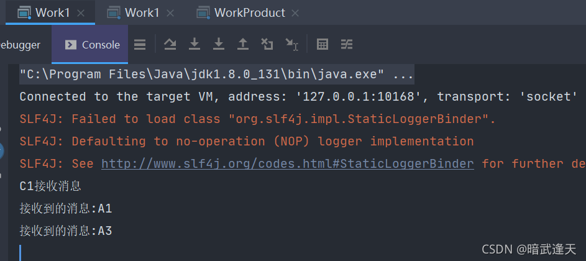Click the java.exe command line text
586x261 pixels.
click(x=216, y=75)
